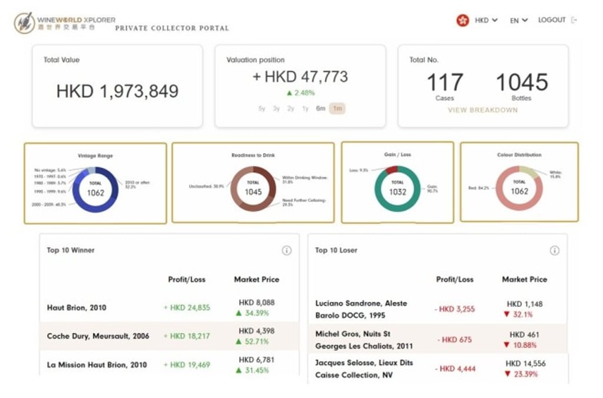Click LOGOUT to sign out
Viewport: 603px width, 398px height.
pos(552,19)
